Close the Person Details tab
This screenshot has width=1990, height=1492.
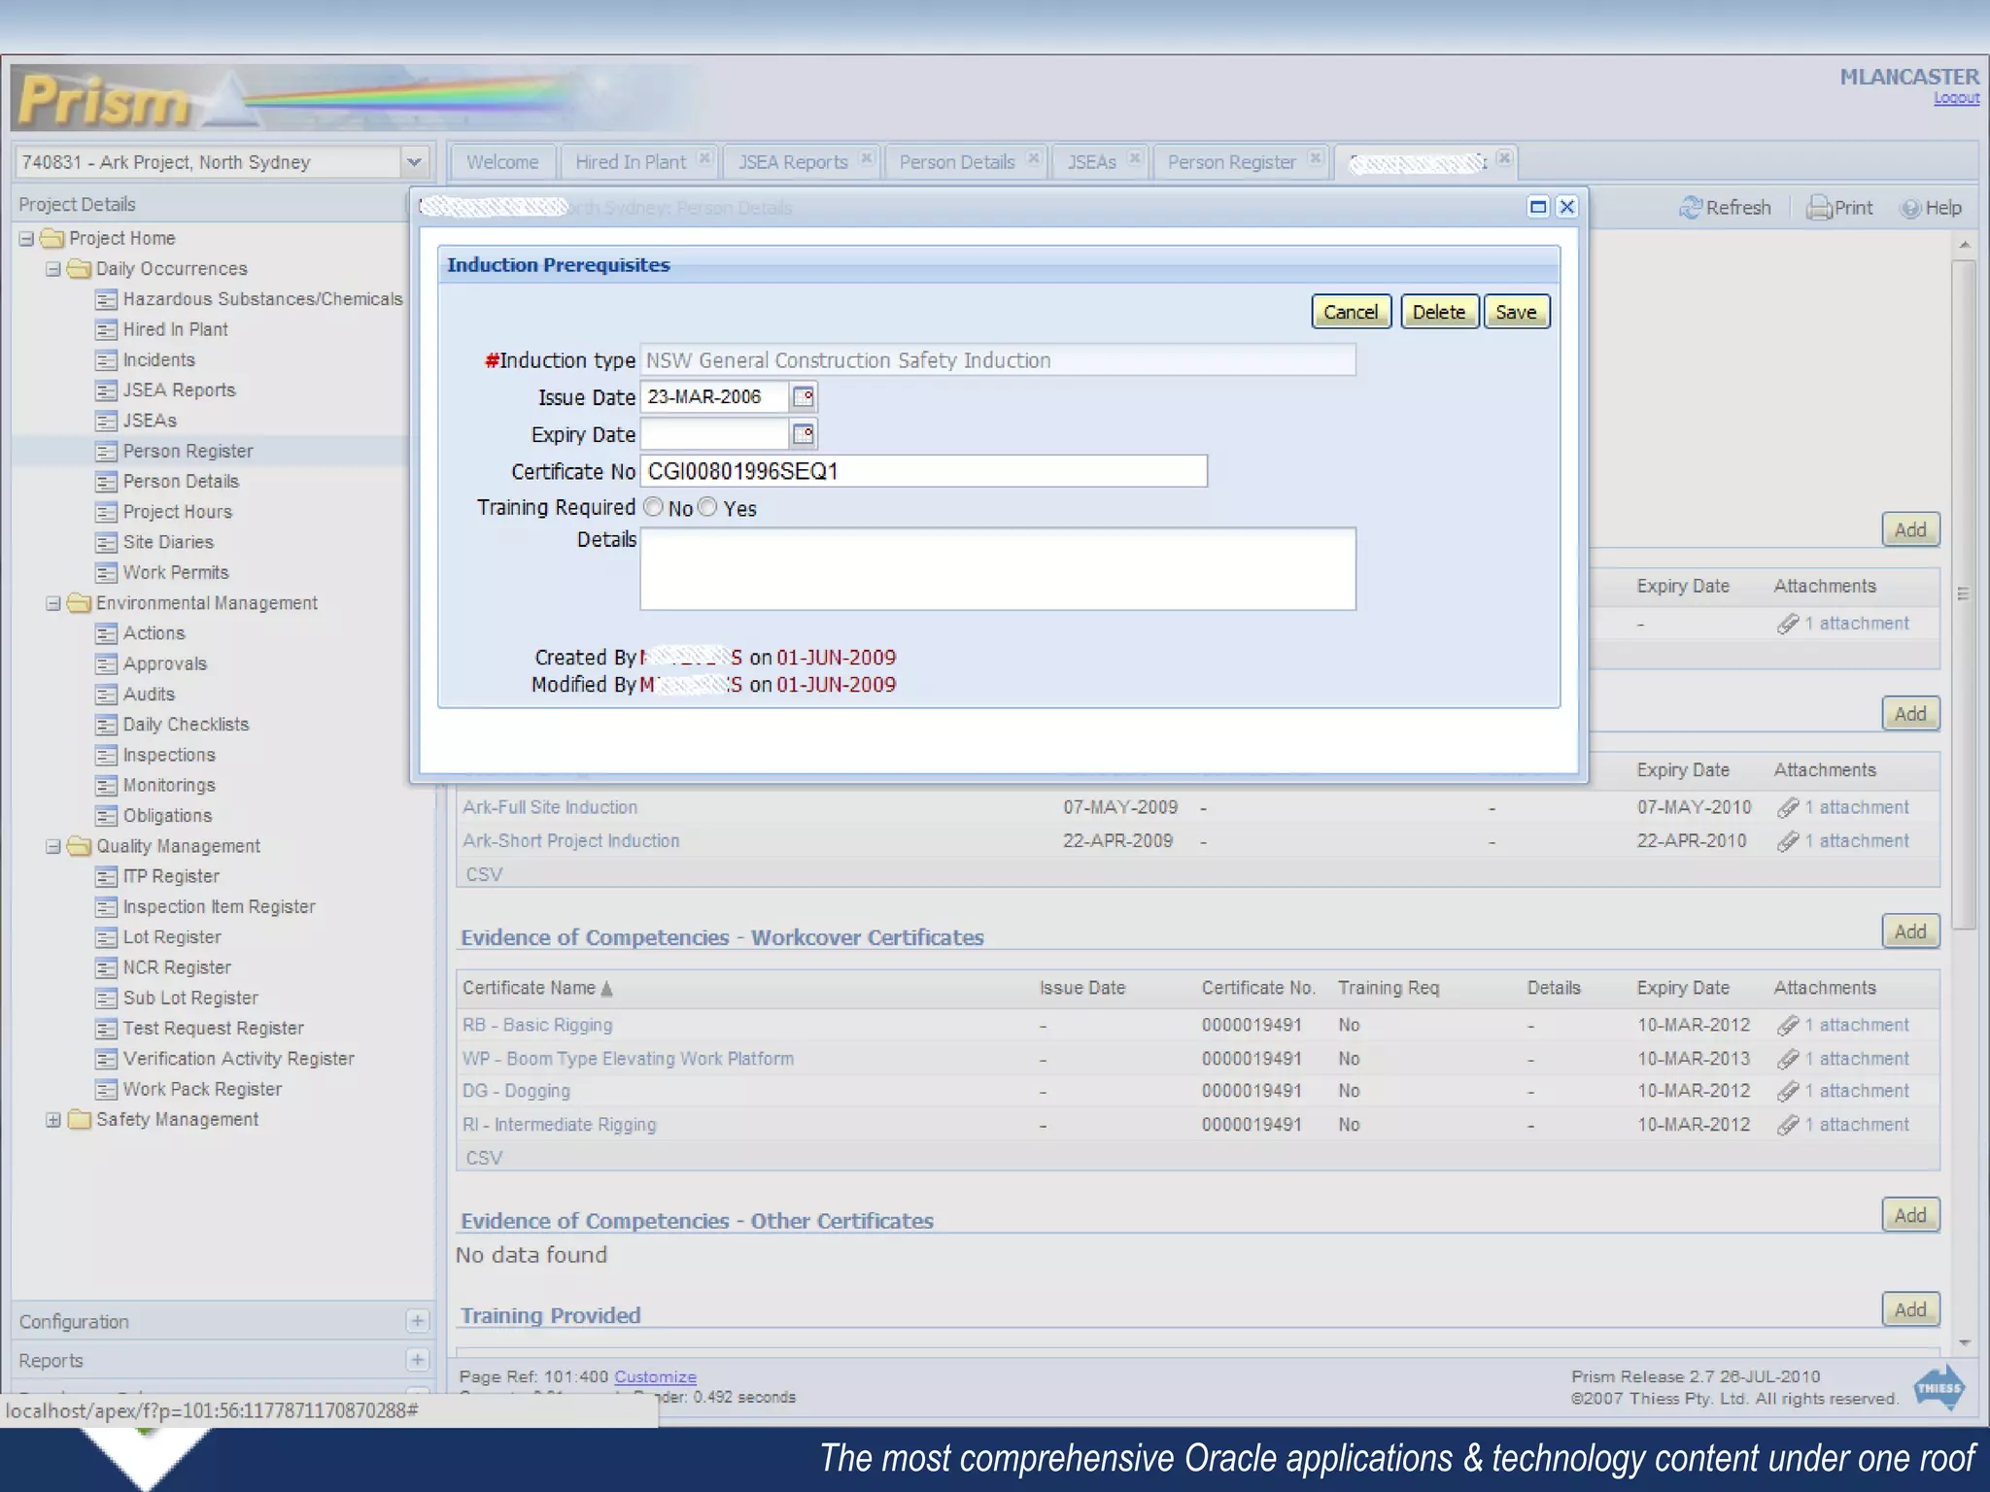coord(1034,158)
